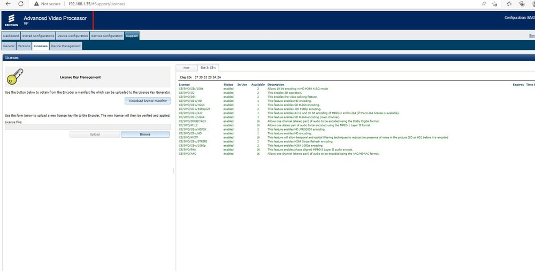This screenshot has height=271, width=535.
Task: Select the CE/SWO/DOLBY/AC3 license entry
Action: (x=193, y=121)
